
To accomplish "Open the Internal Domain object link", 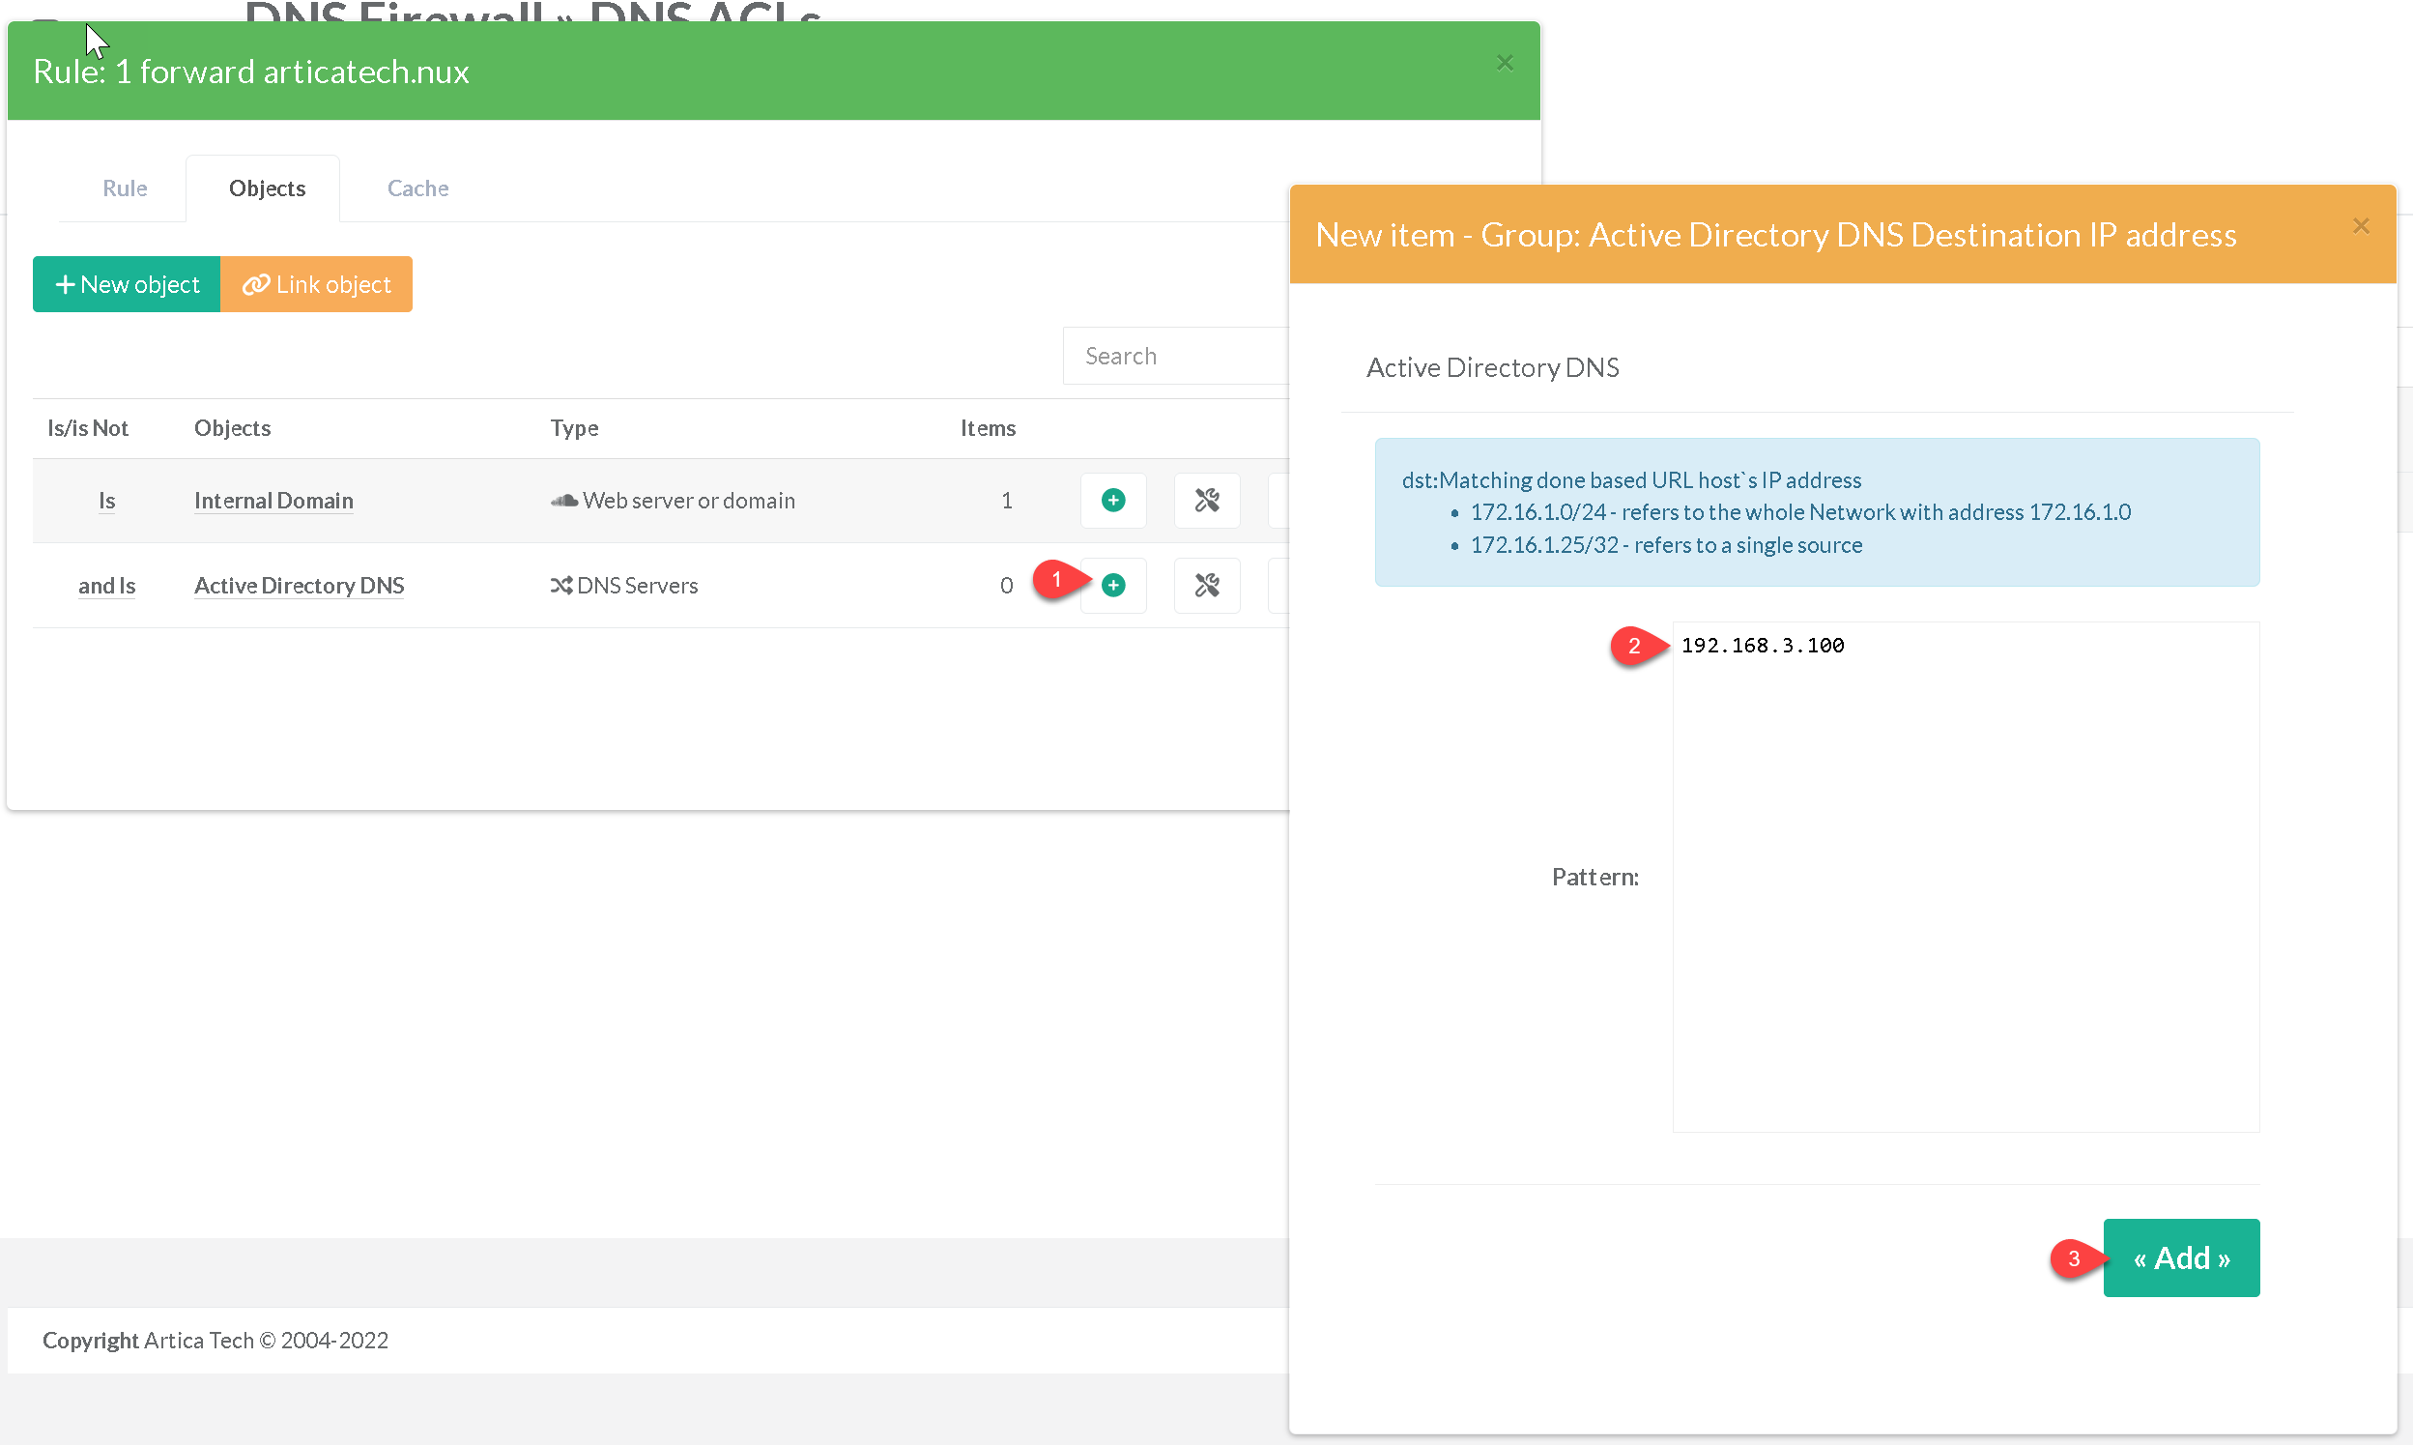I will point(273,501).
